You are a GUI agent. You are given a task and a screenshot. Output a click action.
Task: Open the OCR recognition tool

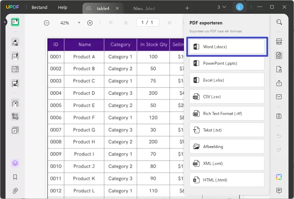coord(279,42)
